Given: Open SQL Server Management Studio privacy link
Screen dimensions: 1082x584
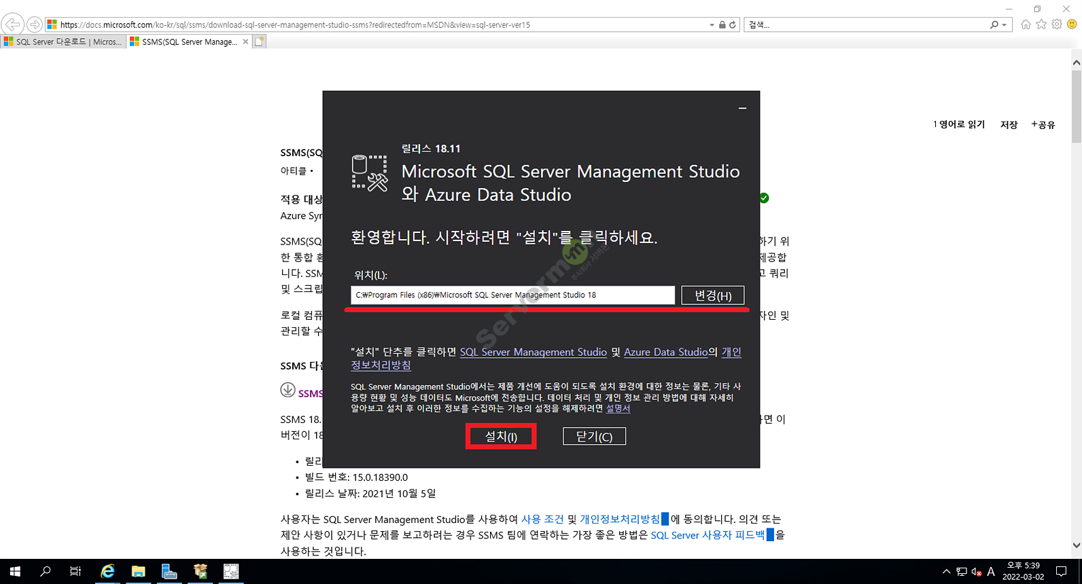Looking at the screenshot, I should tap(534, 352).
